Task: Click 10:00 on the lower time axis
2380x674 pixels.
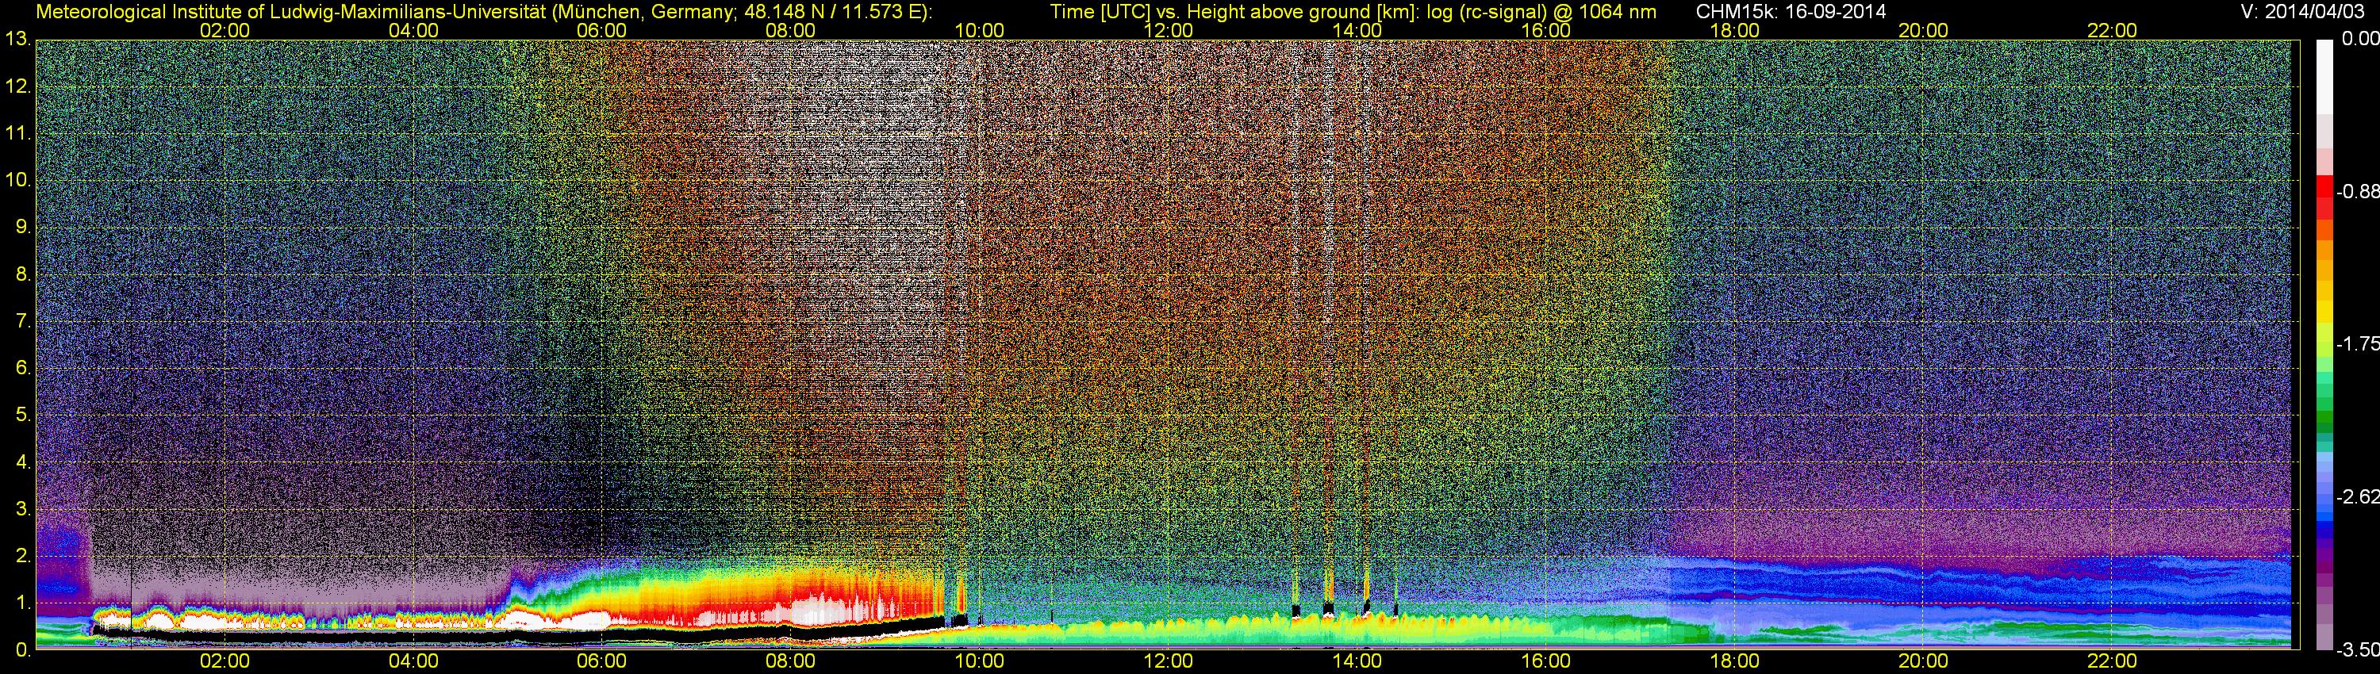Action: click(979, 661)
